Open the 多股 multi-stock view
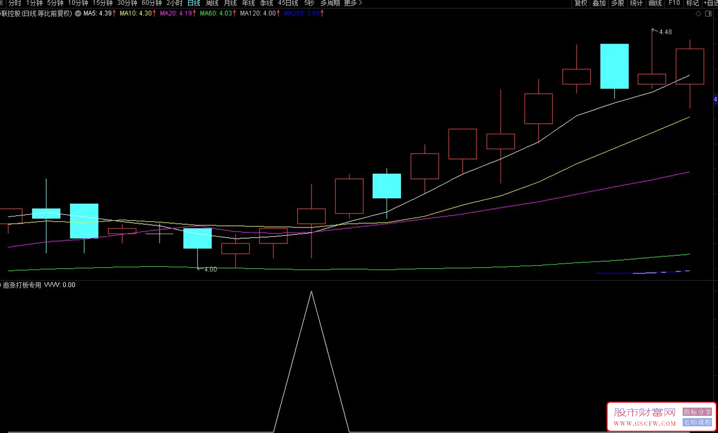This screenshot has height=433, width=718. pos(617,3)
